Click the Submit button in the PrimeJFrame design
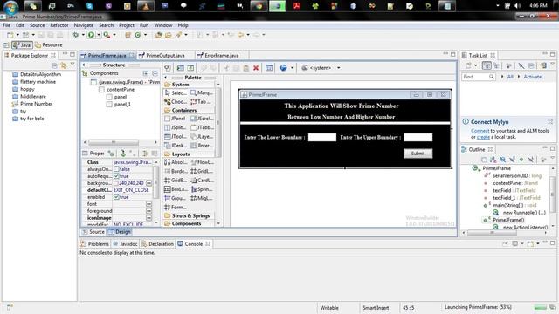Screen dimensions: 559x314 click(418, 154)
